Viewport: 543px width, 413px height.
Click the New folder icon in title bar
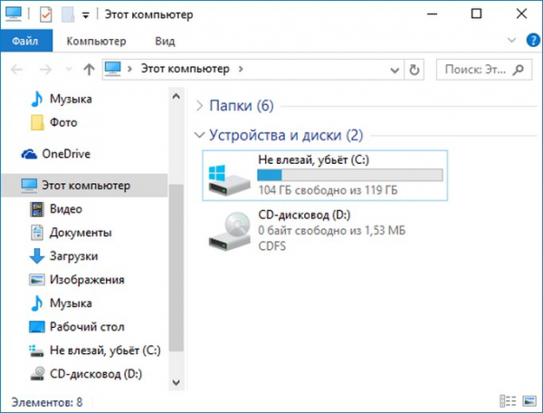click(x=68, y=14)
